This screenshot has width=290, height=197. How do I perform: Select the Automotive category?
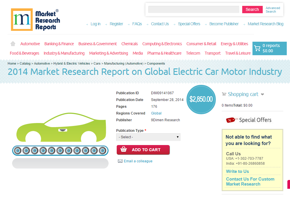(30, 43)
